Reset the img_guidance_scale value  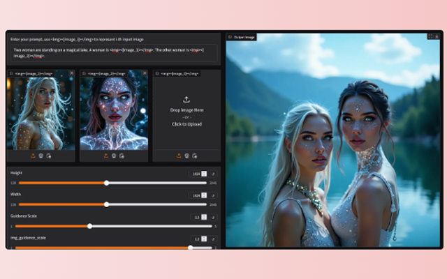(213, 239)
